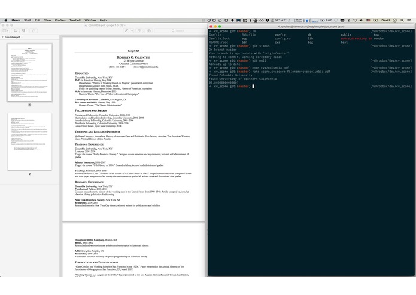Open Notification Center list icon
This screenshot has height=295, width=416.
(x=409, y=20)
